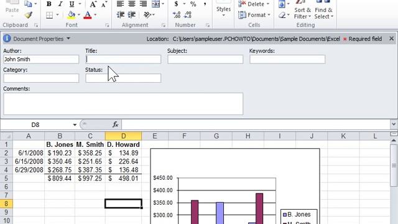
Task: Click Decrease Decimal icon
Action: [x=188, y=15]
